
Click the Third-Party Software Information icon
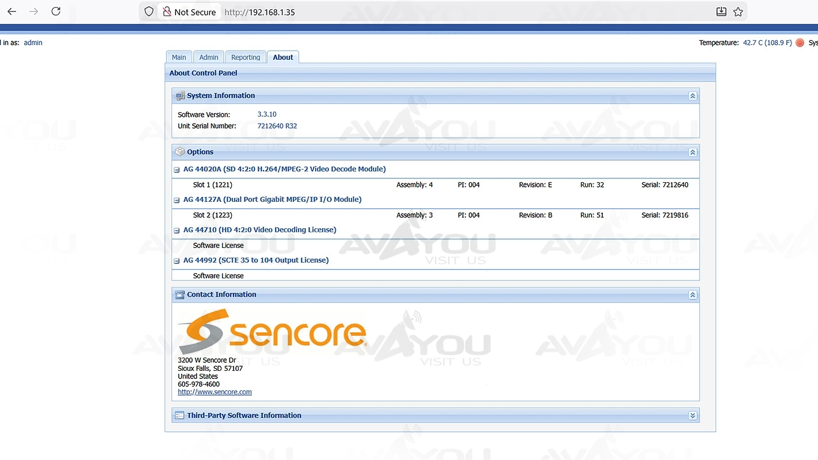coord(180,415)
